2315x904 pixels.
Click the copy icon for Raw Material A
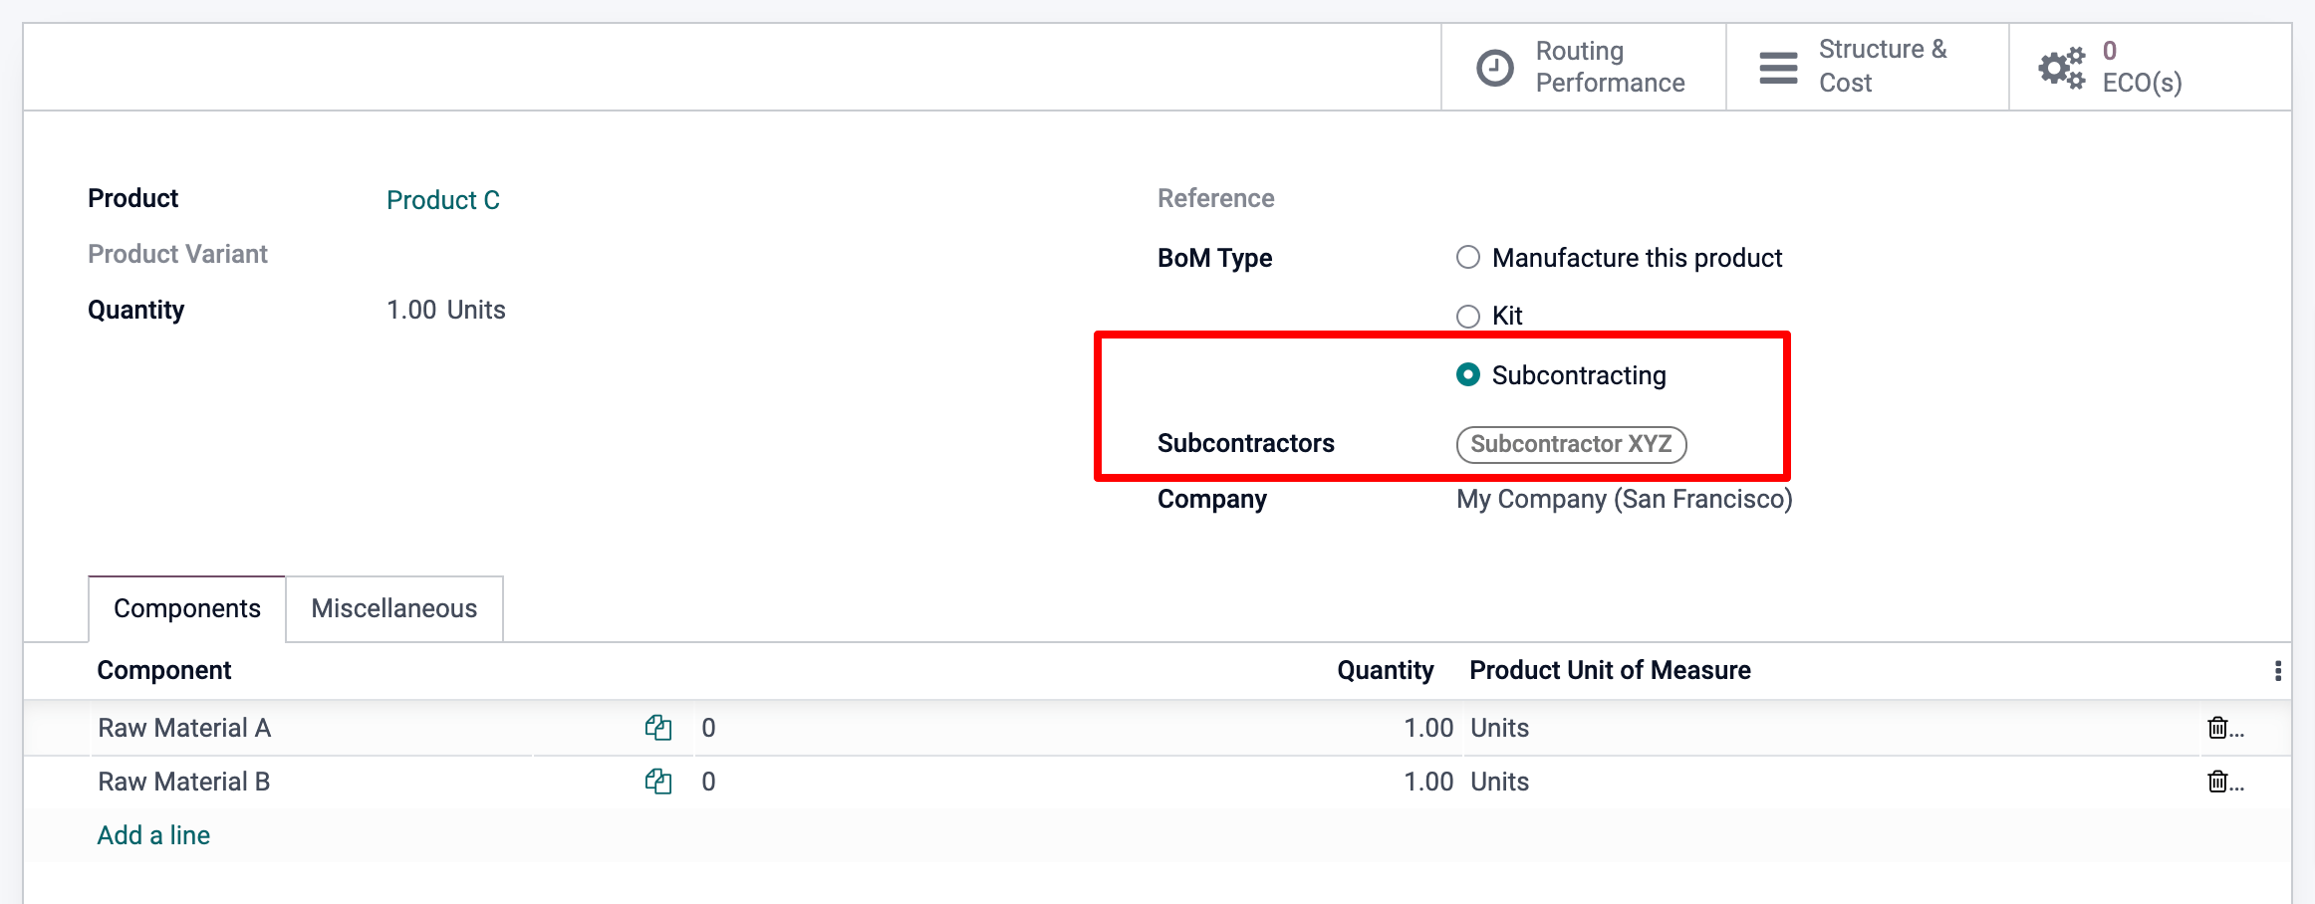click(657, 728)
